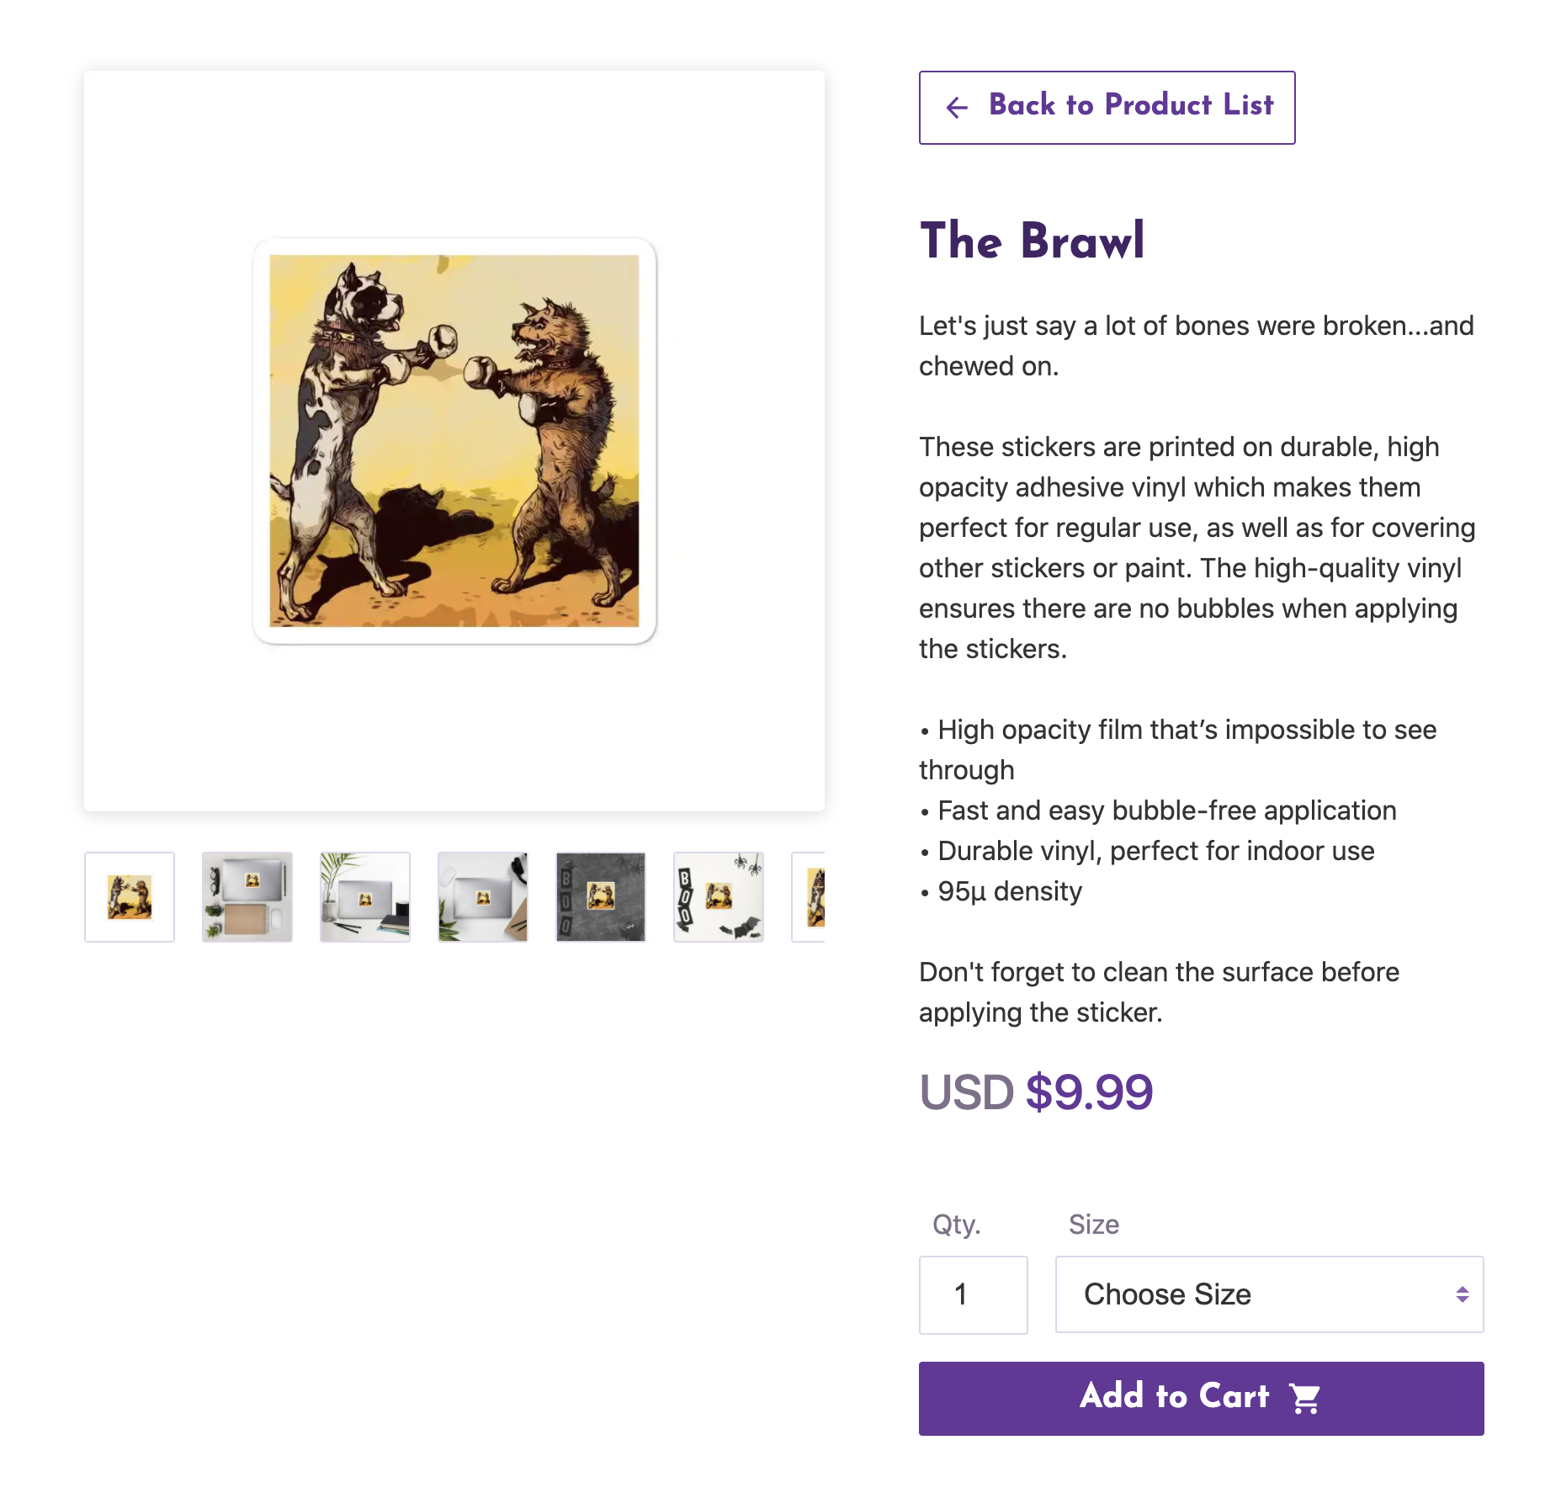This screenshot has height=1493, width=1545.
Task: Click the shopping cart icon on Add to Cart
Action: tap(1305, 1397)
